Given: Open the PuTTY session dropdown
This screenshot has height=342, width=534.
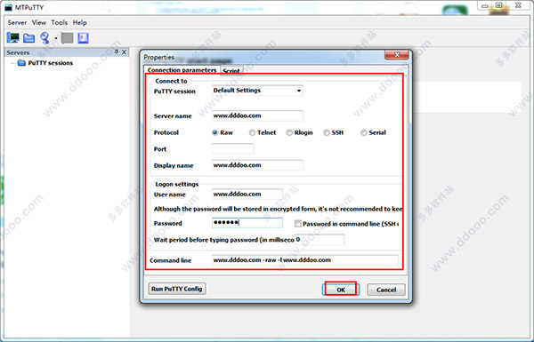Looking at the screenshot, I should [x=257, y=91].
